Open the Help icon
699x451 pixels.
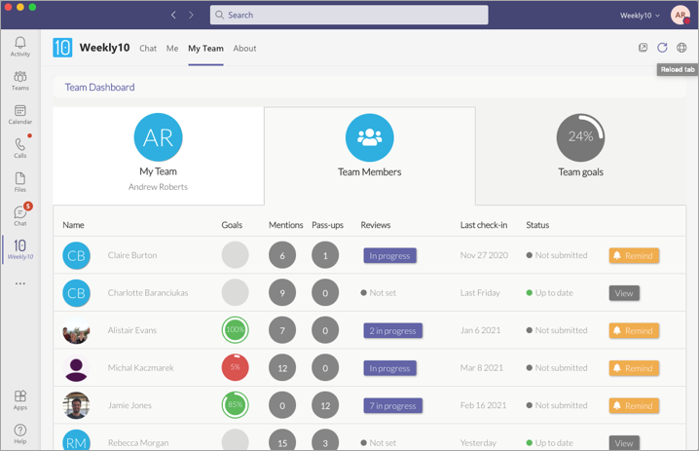coord(20,433)
